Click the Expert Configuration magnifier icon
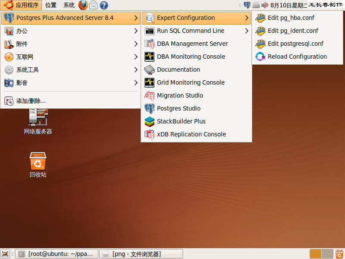 150,18
